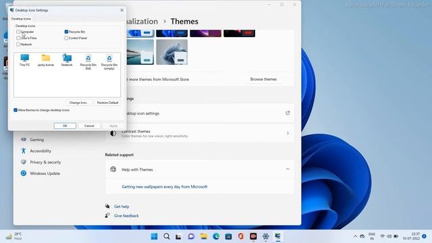Select the gray flow theme thumbnail
432x243 pixels.
coord(172,52)
